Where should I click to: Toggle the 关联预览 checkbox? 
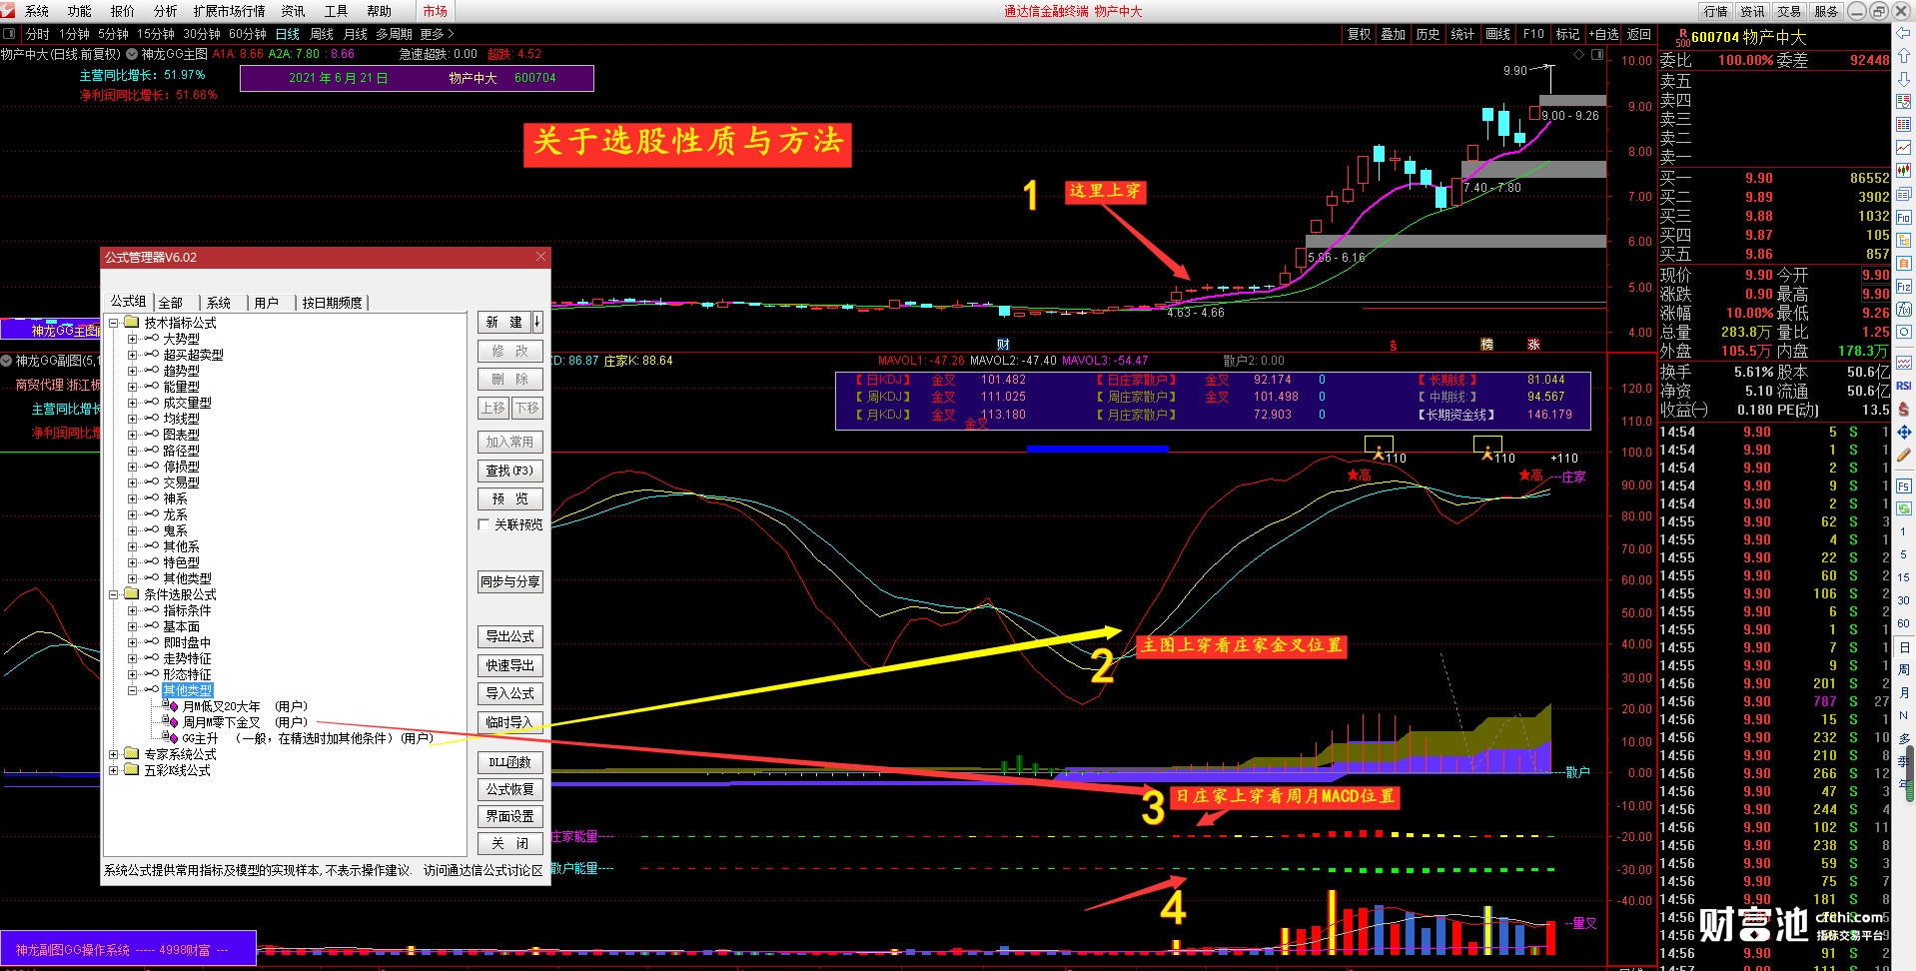[484, 524]
